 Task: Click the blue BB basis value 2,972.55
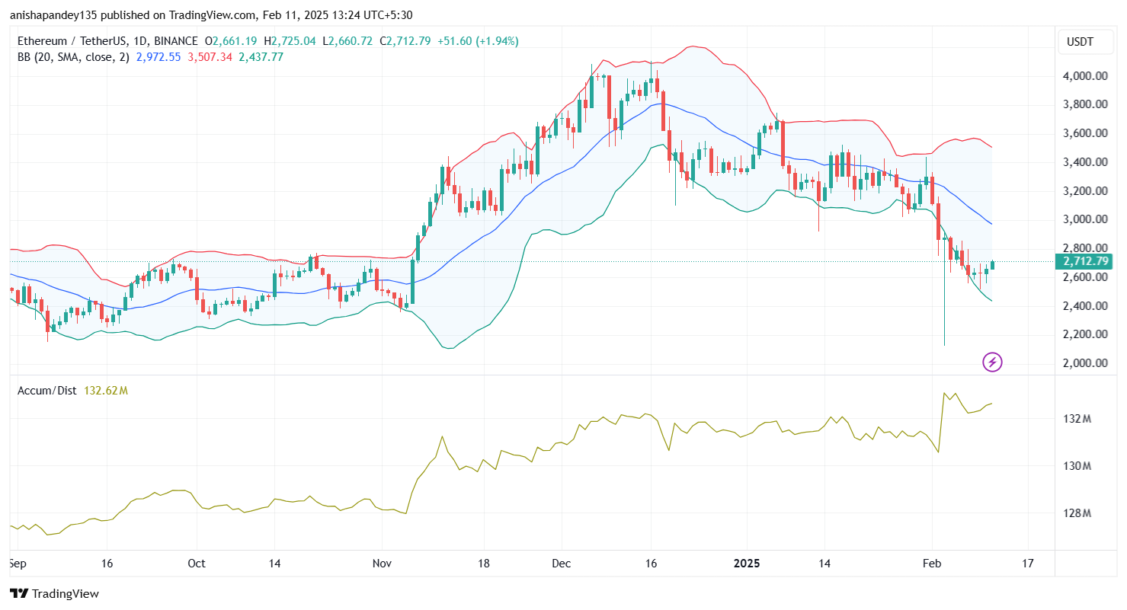(158, 56)
